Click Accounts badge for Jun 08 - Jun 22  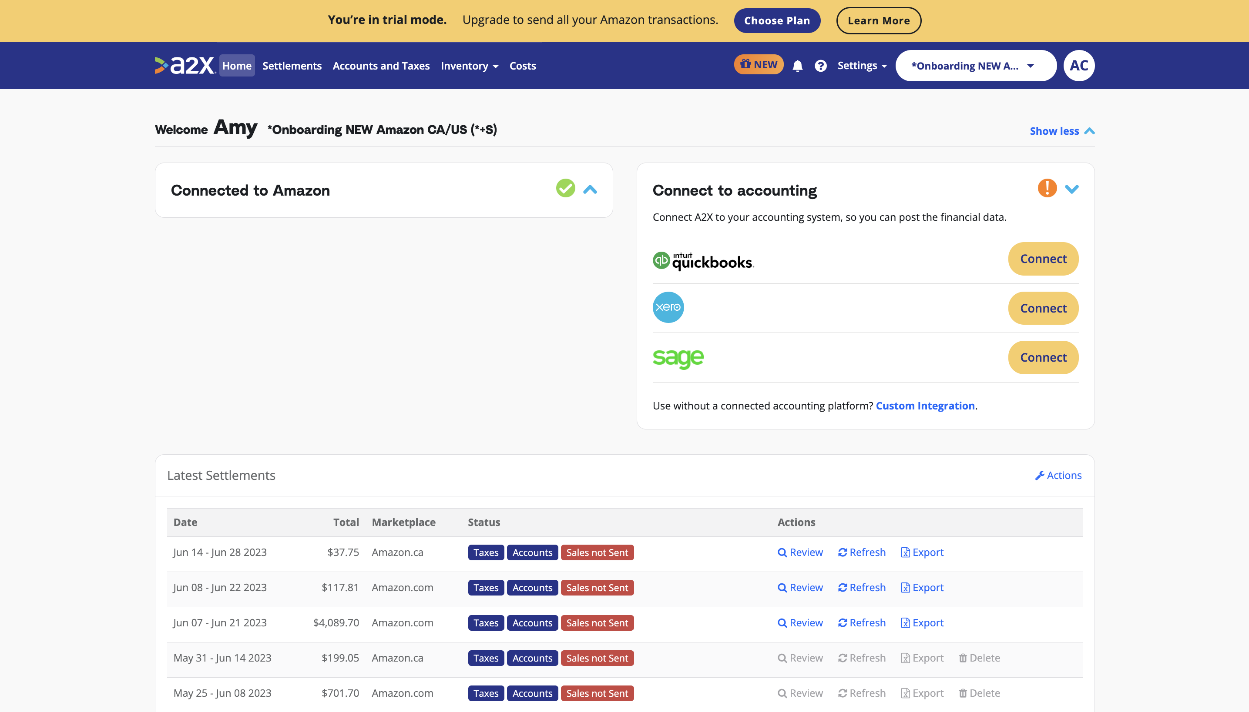click(x=532, y=588)
